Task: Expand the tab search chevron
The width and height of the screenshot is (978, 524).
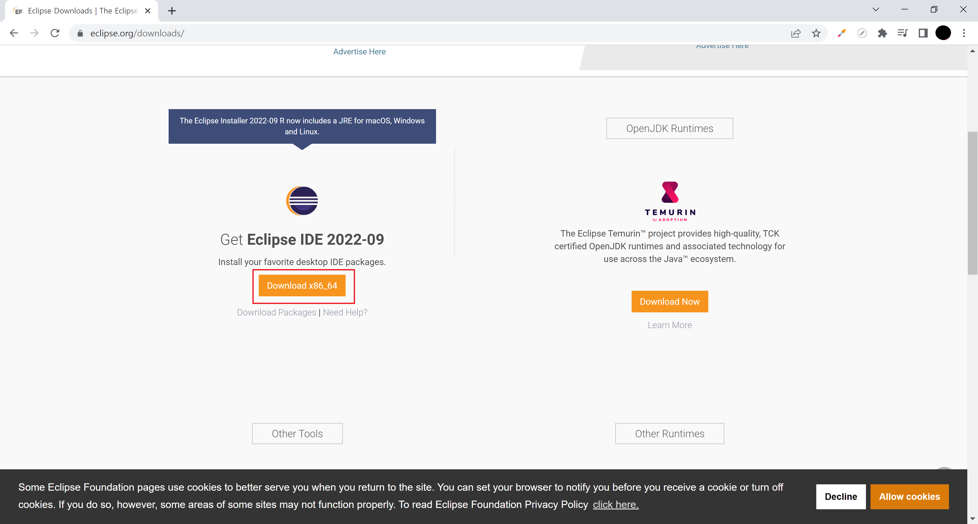Action: pos(876,9)
